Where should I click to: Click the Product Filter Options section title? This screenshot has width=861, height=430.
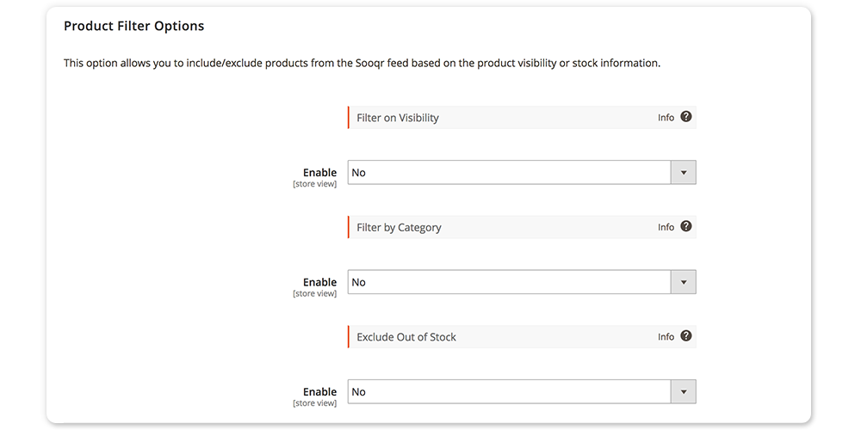(x=133, y=26)
